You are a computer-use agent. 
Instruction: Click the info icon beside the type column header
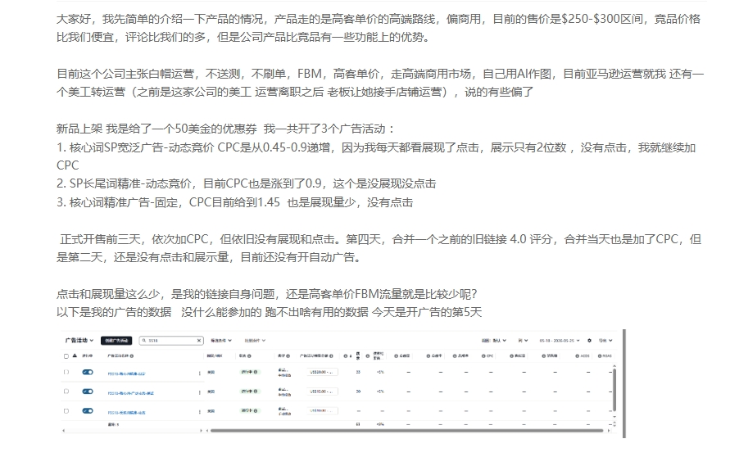click(x=288, y=356)
